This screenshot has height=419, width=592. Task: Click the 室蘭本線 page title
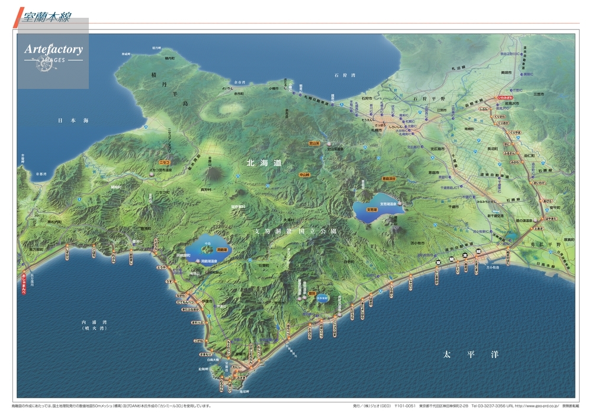click(46, 17)
